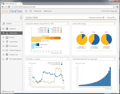The height and width of the screenshot is (94, 120).
Task: Select Network in the sidebar
Action: [13, 29]
